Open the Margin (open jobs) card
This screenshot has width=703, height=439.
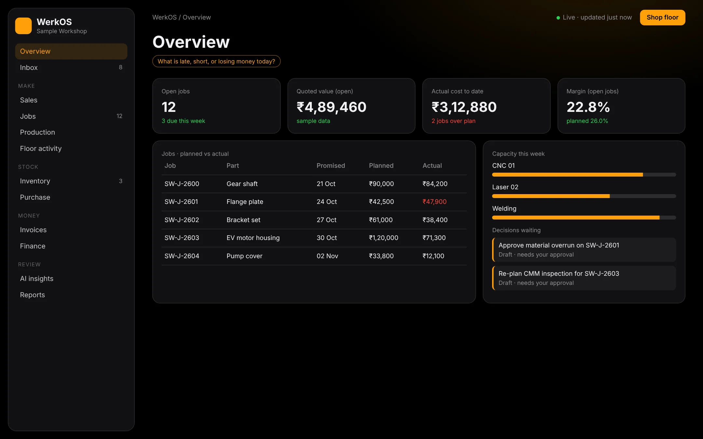click(x=621, y=106)
